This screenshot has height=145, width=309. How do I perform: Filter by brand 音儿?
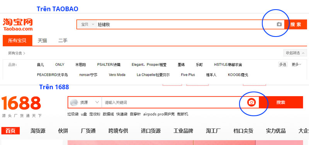coord(41,65)
